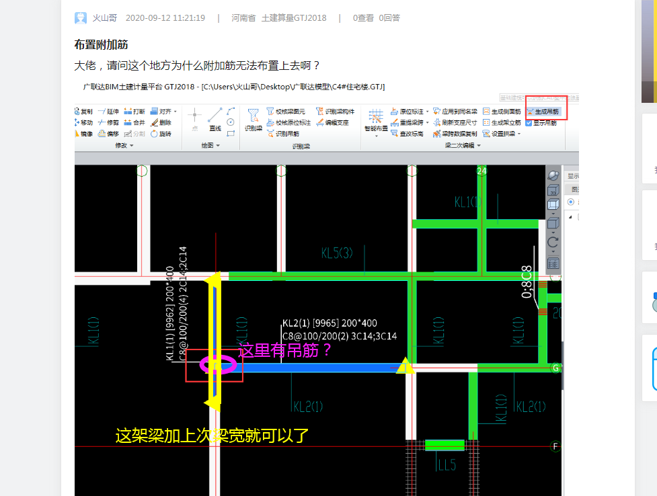Use 梁跨数据复制 command
Image resolution: width=657 pixels, height=496 pixels.
[x=455, y=134]
